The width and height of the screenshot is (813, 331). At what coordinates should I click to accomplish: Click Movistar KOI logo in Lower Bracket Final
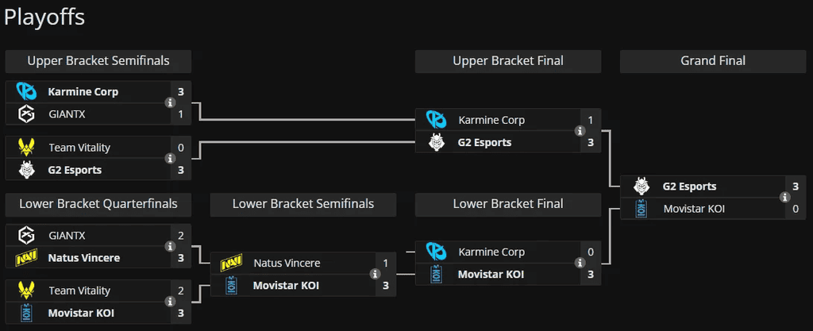click(436, 275)
